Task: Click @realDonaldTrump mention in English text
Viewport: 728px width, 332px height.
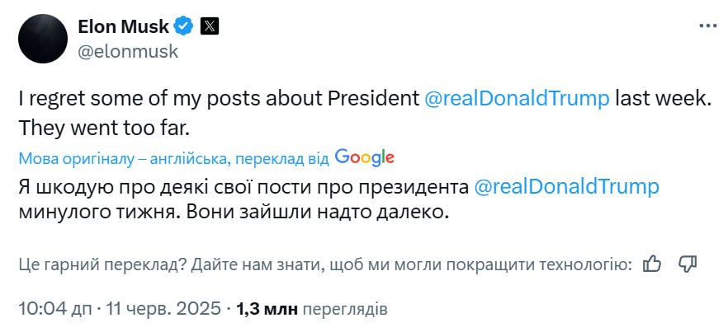Action: (517, 98)
